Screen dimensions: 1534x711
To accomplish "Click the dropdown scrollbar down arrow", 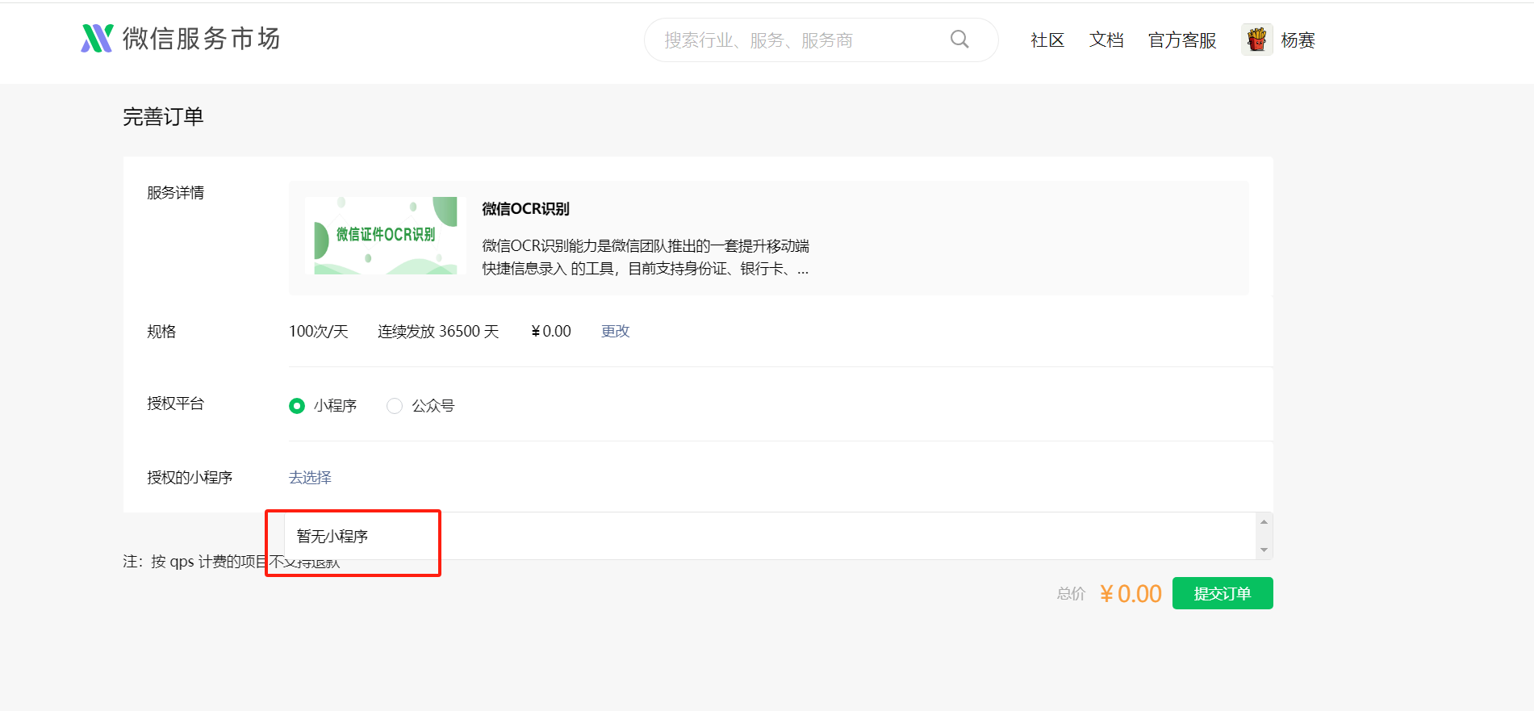I will coord(1264,550).
